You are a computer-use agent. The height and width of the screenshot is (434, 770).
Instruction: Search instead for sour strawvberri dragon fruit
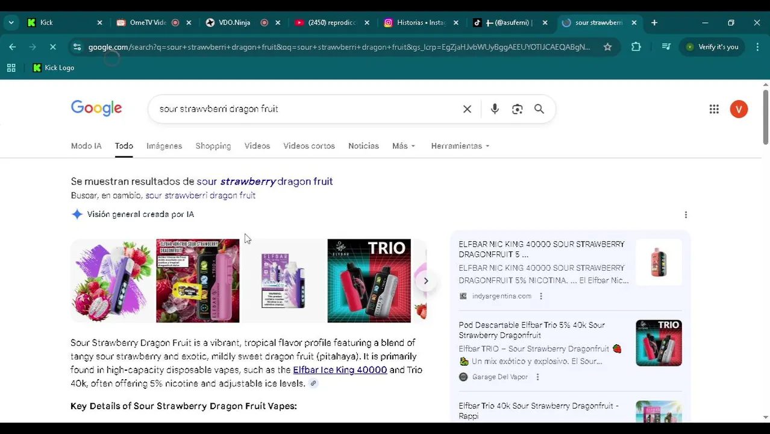click(x=201, y=195)
